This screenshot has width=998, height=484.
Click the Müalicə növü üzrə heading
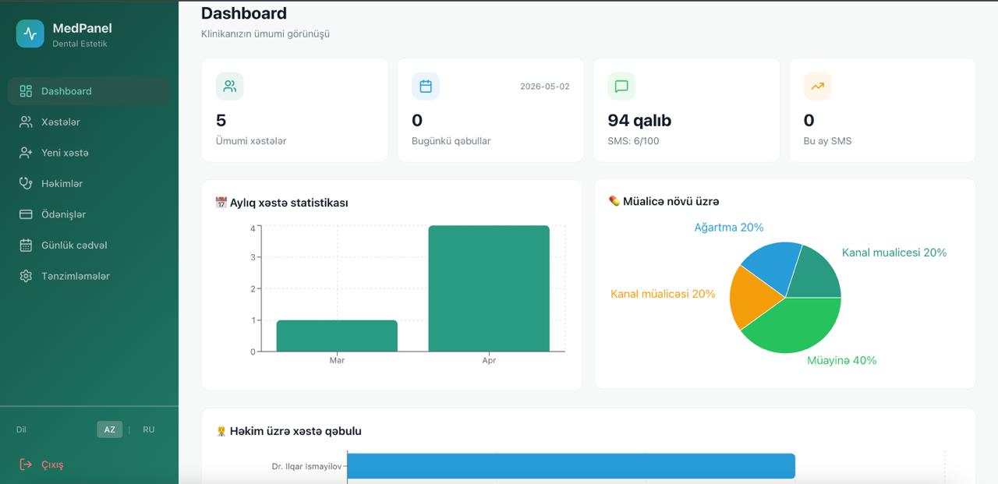click(x=671, y=201)
